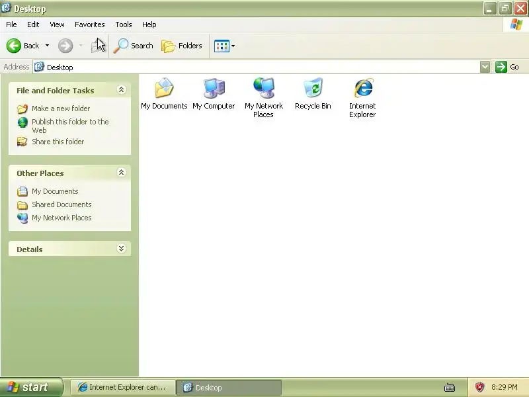Image resolution: width=529 pixels, height=397 pixels.
Task: Open the Forward history dropdown arrow
Action: 81,46
